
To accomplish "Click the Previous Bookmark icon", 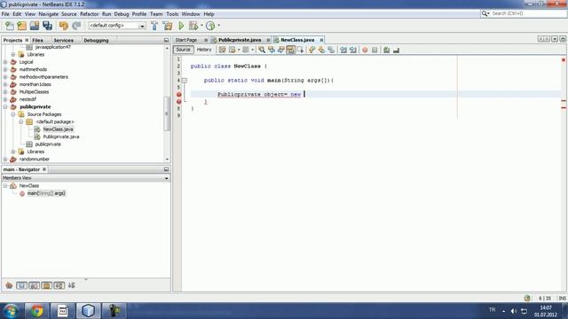I will pos(312,50).
